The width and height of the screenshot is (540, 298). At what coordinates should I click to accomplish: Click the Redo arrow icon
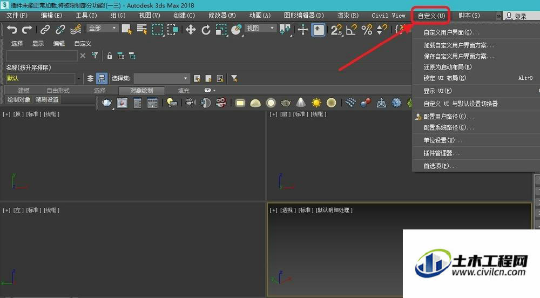tap(27, 30)
